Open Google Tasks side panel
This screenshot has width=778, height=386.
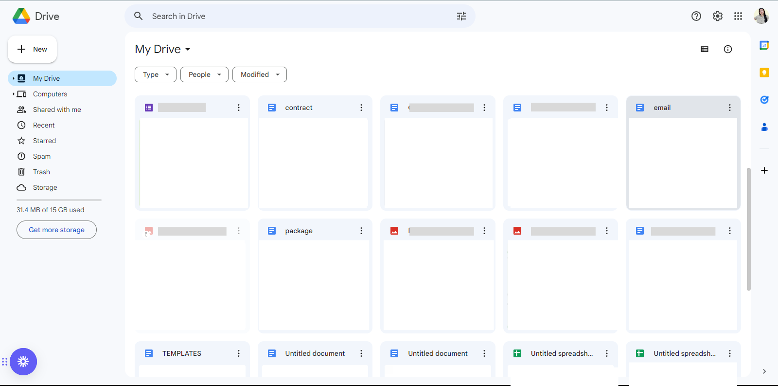click(x=764, y=100)
